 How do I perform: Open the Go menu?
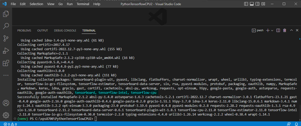point(61,4)
